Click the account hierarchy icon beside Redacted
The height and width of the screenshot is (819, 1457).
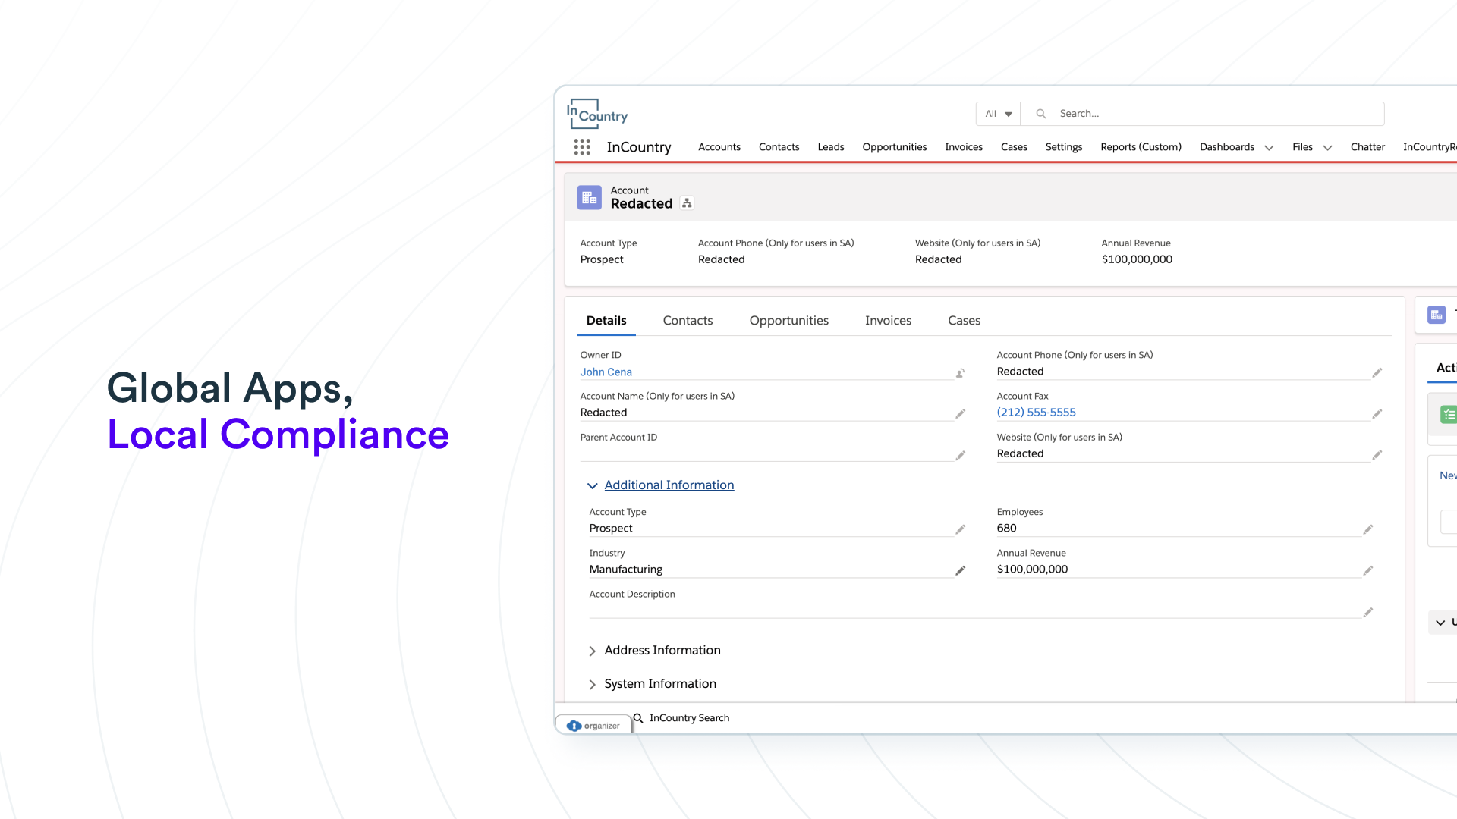tap(687, 203)
